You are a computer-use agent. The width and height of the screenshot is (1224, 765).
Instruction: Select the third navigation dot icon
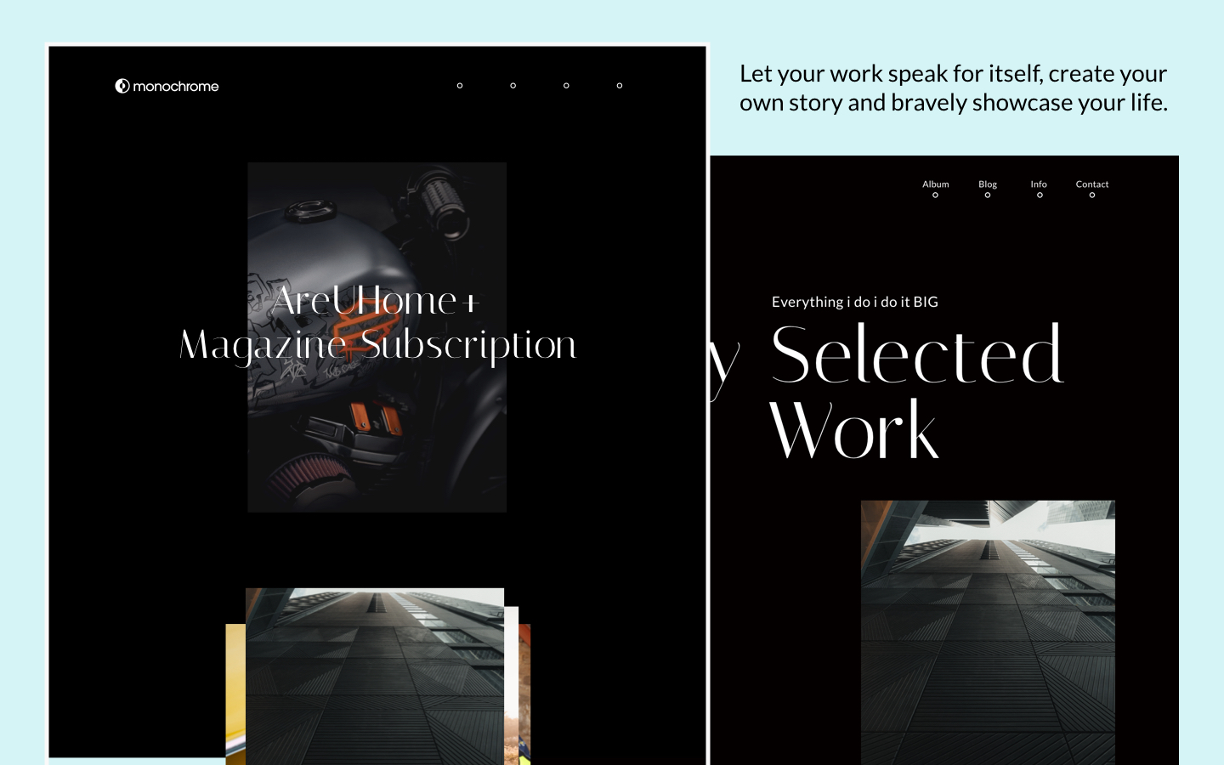tap(566, 86)
